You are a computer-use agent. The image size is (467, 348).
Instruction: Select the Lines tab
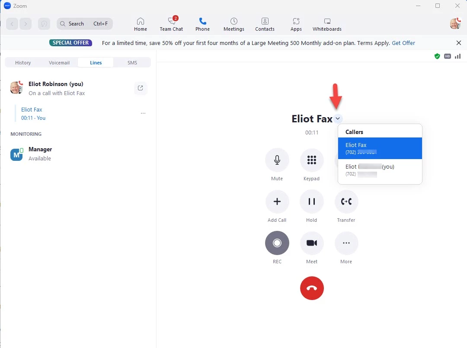pyautogui.click(x=96, y=63)
